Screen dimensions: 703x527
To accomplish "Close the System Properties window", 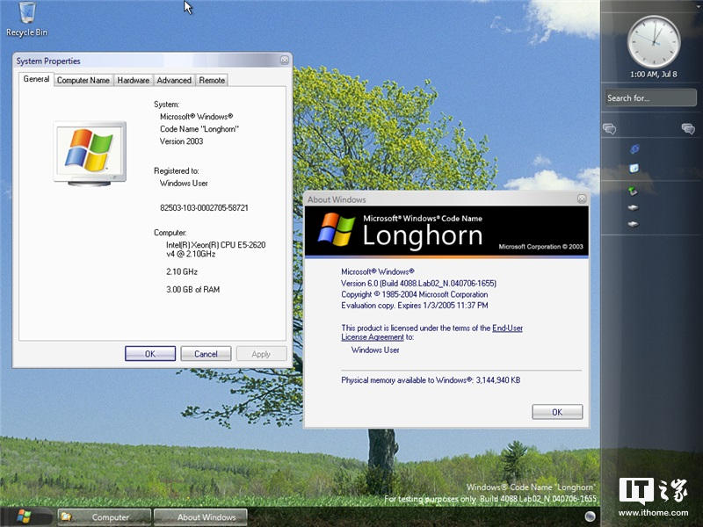I will (x=284, y=60).
